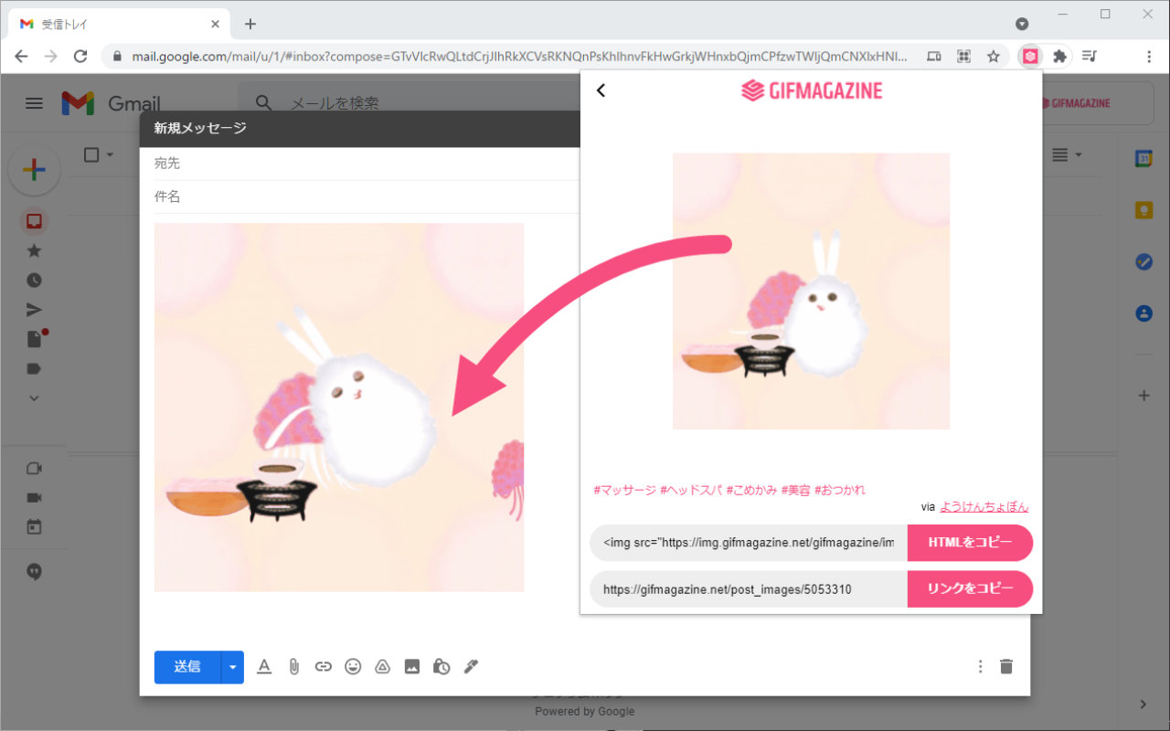Insert a file from Google Drive icon
Viewport: 1170px width, 731px height.
coord(382,667)
